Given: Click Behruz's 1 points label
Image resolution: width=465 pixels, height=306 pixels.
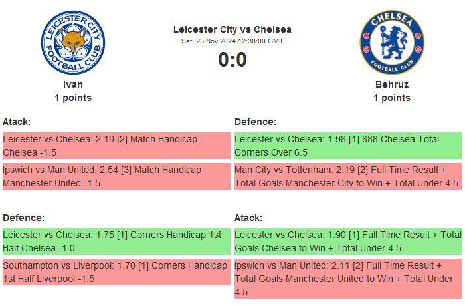Looking at the screenshot, I should (391, 98).
